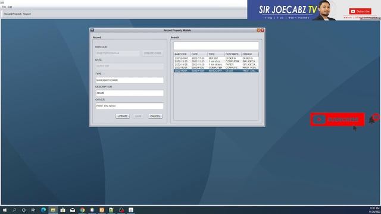Click the CANCEL button

coord(155,117)
